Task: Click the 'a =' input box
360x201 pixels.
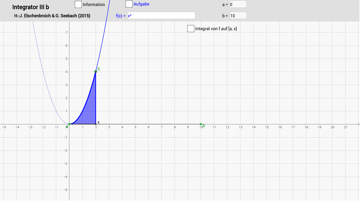Action: [238, 4]
